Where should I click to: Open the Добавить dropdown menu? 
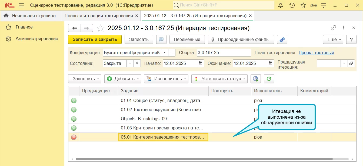pyautogui.click(x=122, y=79)
